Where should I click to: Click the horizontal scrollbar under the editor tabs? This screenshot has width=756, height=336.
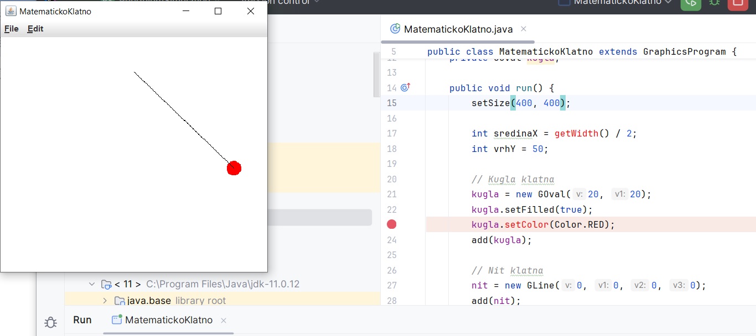click(x=458, y=42)
